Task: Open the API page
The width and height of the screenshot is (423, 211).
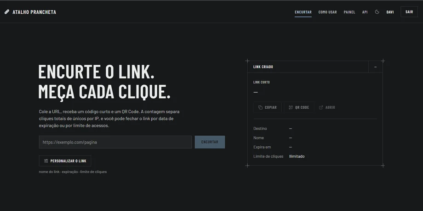Action: 365,12
